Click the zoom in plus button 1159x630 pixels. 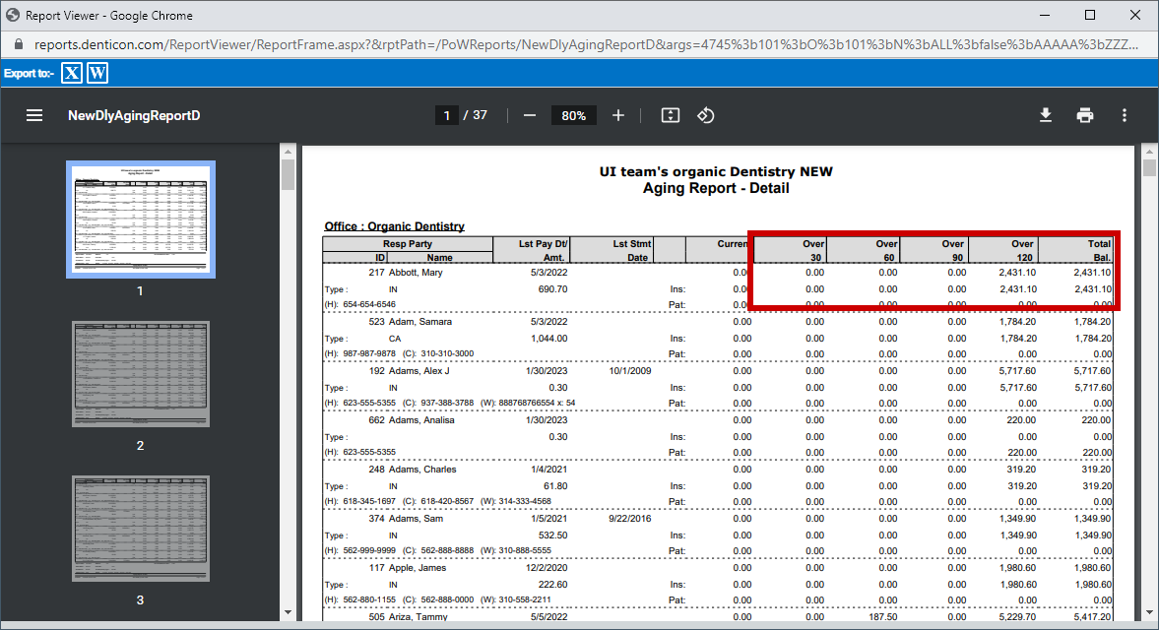point(618,115)
